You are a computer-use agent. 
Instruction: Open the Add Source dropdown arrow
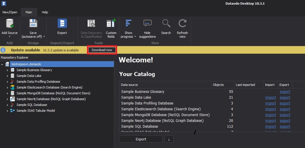coord(10,37)
